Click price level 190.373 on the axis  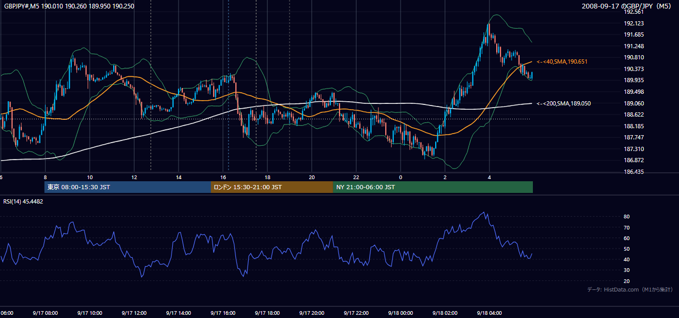(634, 69)
